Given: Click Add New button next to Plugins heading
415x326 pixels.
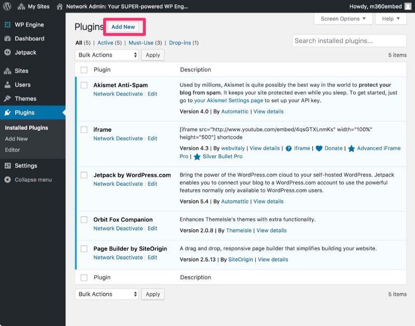Looking at the screenshot, I should click(123, 27).
